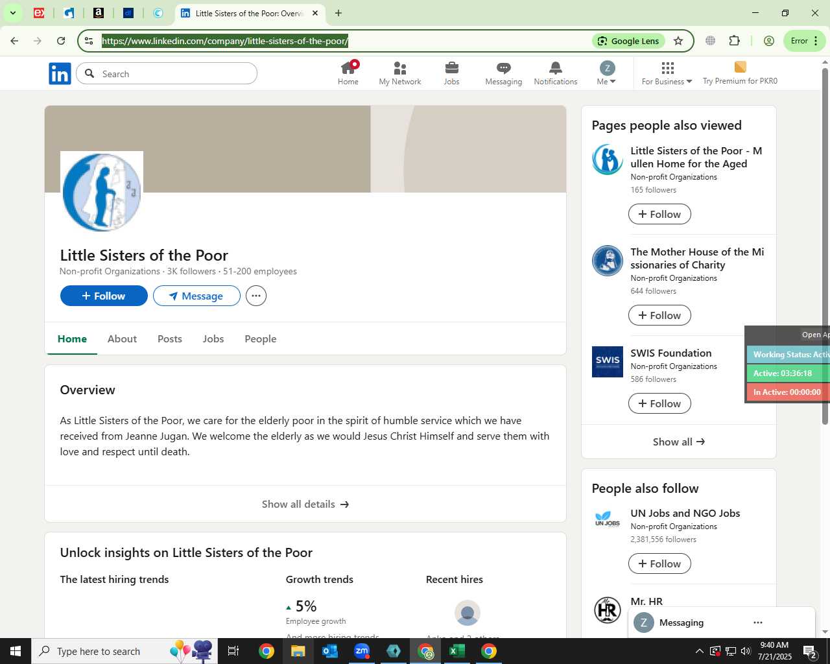This screenshot has width=830, height=664.
Task: Open Missionaries of Charity logo thumbnail
Action: [x=608, y=261]
